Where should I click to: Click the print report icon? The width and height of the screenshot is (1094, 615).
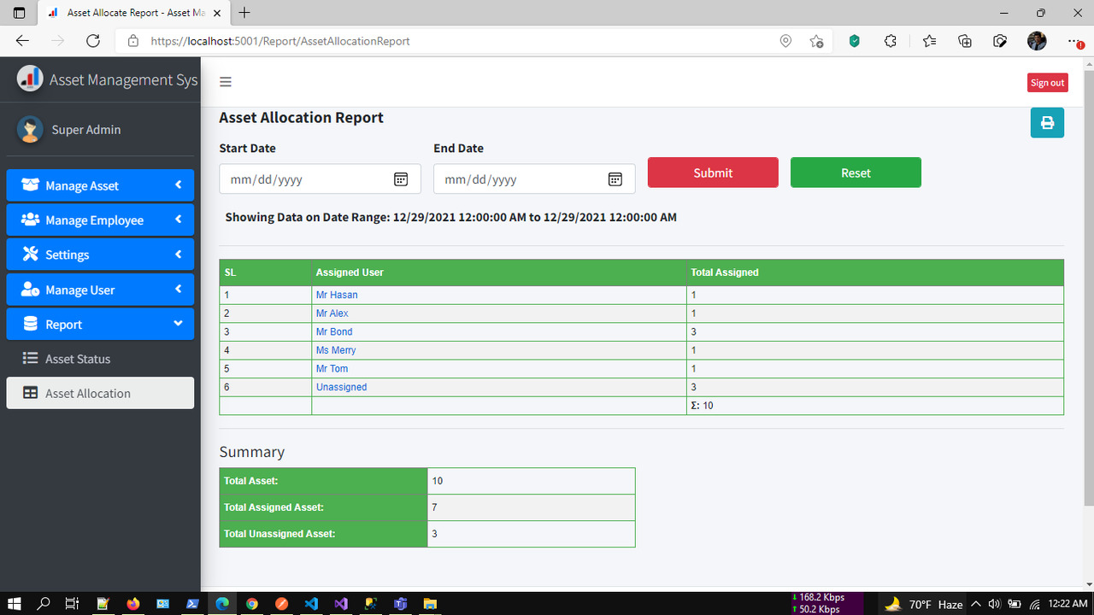(x=1047, y=122)
